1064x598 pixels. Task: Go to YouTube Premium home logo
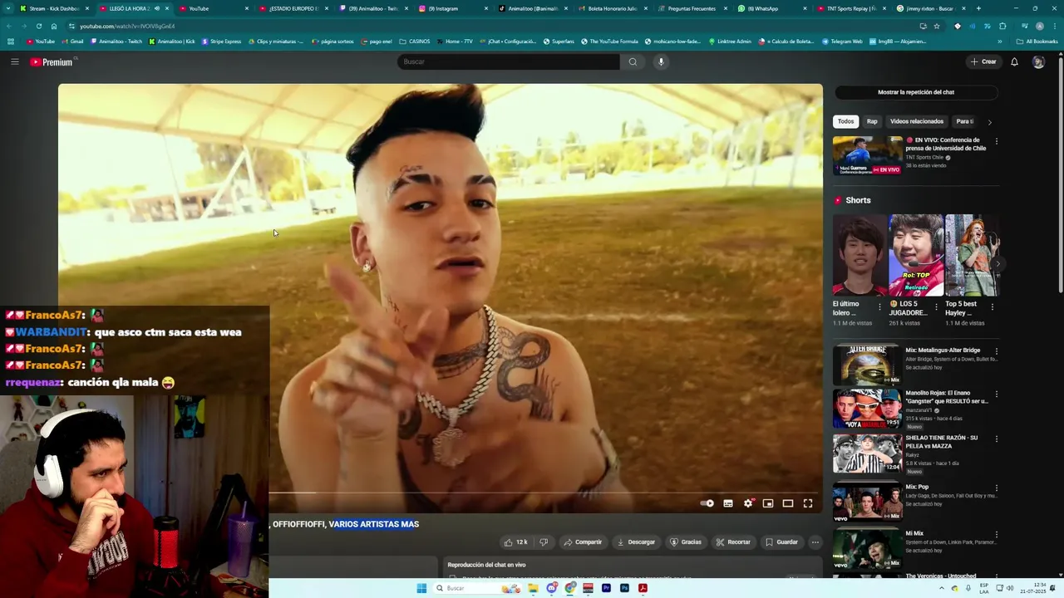click(52, 62)
